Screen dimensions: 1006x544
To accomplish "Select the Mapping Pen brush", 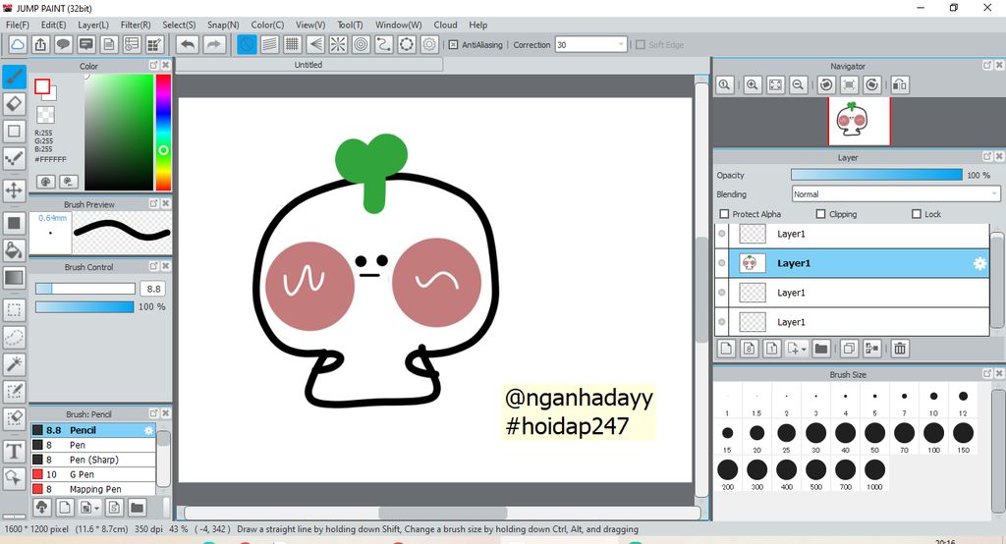I will pyautogui.click(x=93, y=489).
